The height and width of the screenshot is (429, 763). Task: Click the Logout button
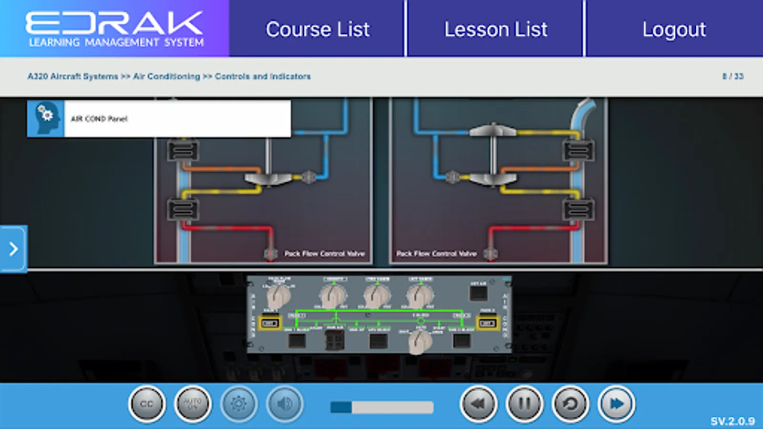click(674, 29)
